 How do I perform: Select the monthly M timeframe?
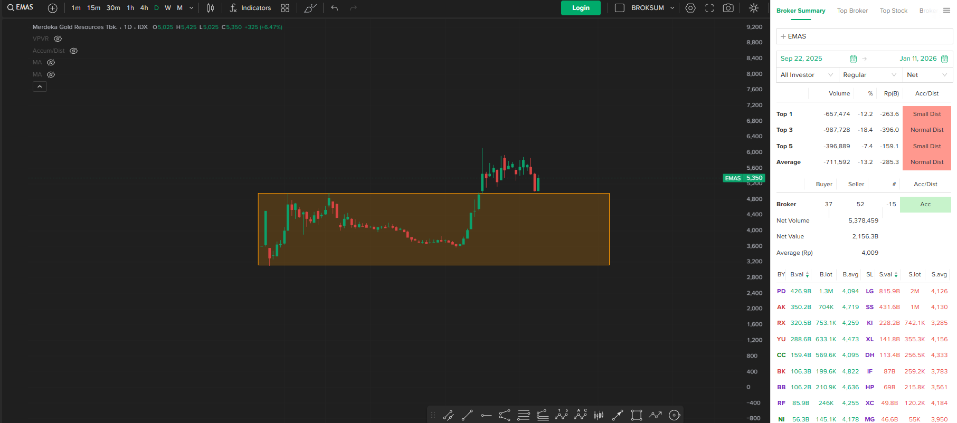click(x=180, y=8)
